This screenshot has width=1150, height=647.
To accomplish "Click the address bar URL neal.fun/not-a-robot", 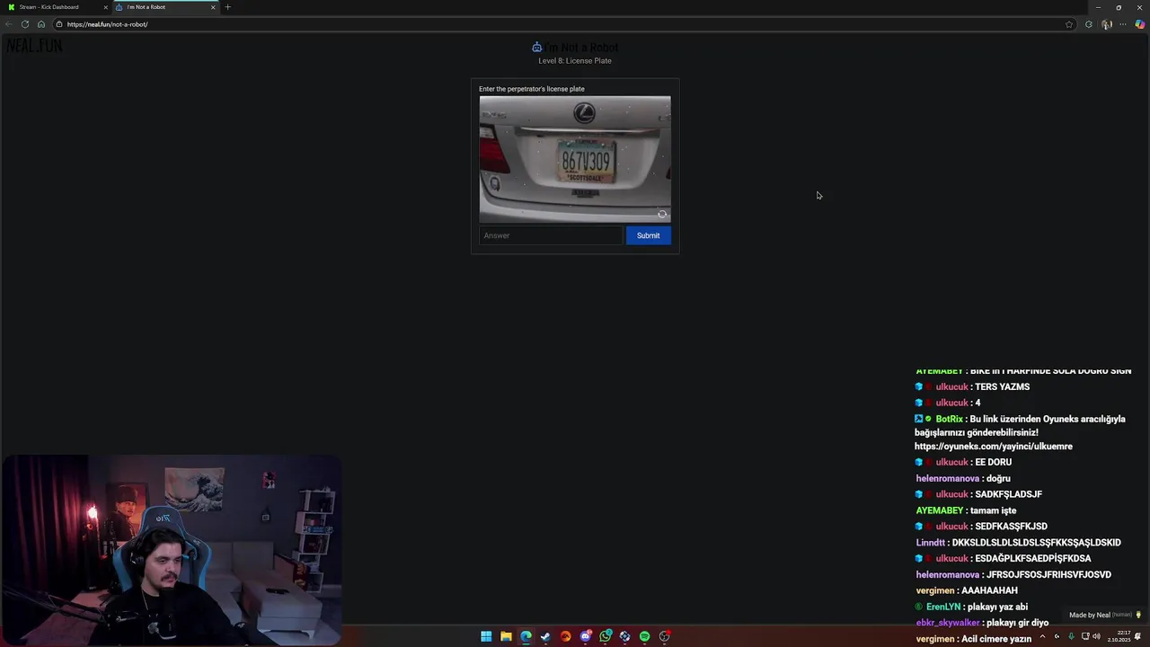I will coord(107,24).
